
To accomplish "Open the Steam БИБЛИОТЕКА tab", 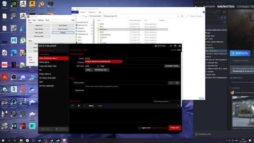I will coord(226,6).
